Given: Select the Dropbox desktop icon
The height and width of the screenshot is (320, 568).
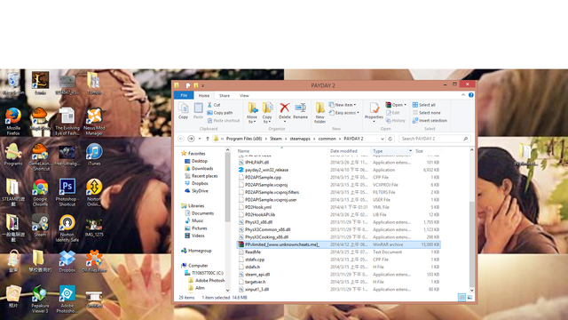Looking at the screenshot, I should [x=67, y=261].
